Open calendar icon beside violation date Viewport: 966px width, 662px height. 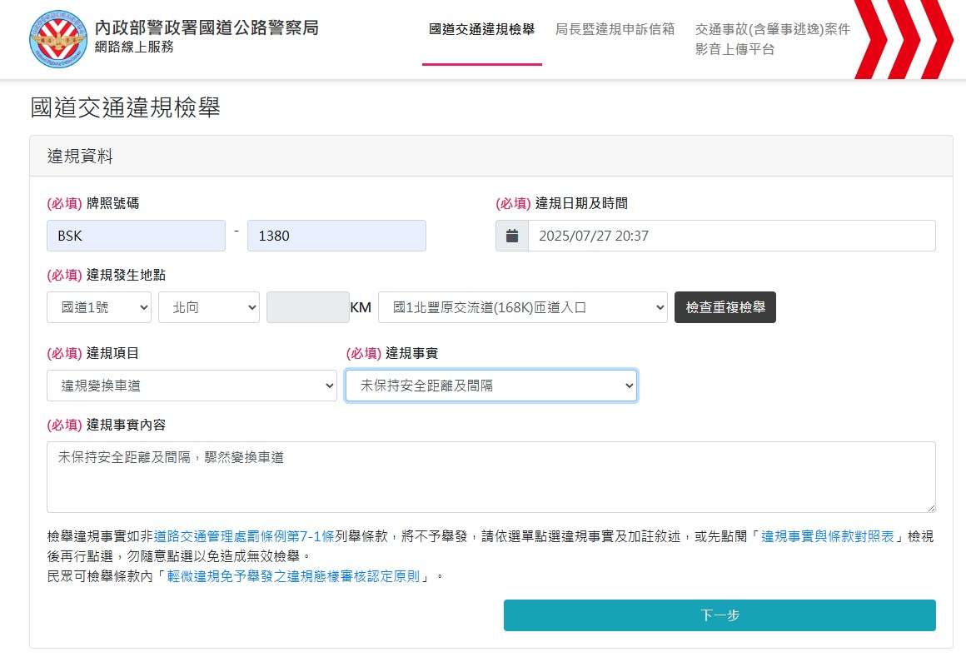(x=512, y=236)
